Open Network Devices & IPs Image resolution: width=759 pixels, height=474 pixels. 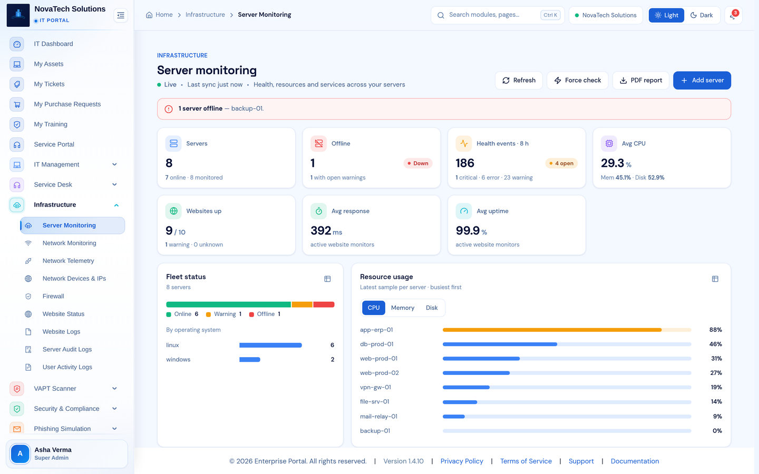pyautogui.click(x=72, y=279)
